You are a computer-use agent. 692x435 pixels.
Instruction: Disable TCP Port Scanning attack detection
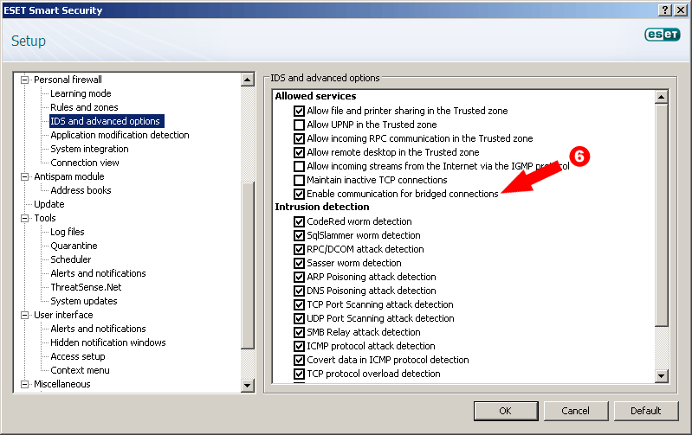pyautogui.click(x=299, y=304)
